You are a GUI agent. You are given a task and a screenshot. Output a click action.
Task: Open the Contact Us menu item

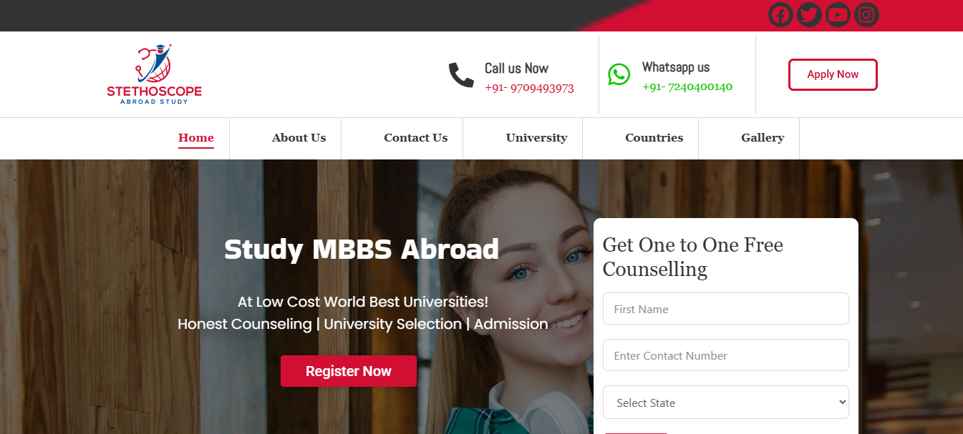(x=416, y=138)
